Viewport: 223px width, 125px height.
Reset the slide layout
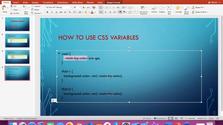(x=35, y=10)
